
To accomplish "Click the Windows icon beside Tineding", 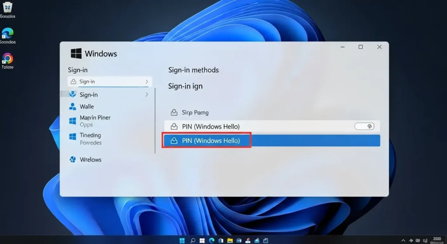I will pyautogui.click(x=73, y=137).
